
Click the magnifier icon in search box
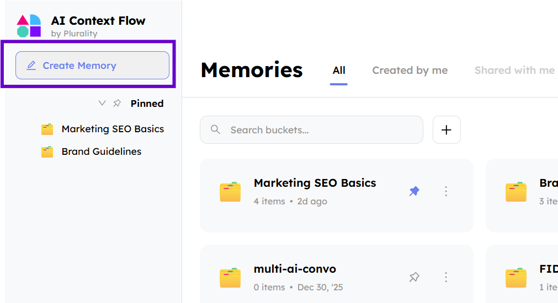pos(216,130)
